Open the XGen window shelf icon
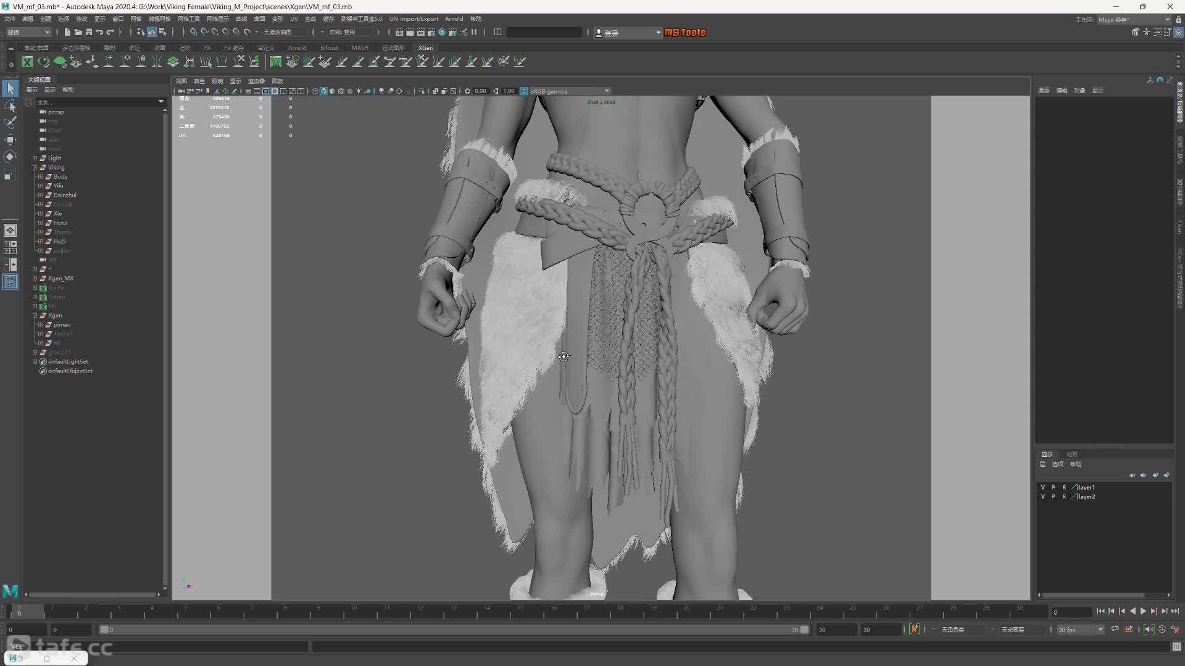This screenshot has width=1185, height=666. 27,62
